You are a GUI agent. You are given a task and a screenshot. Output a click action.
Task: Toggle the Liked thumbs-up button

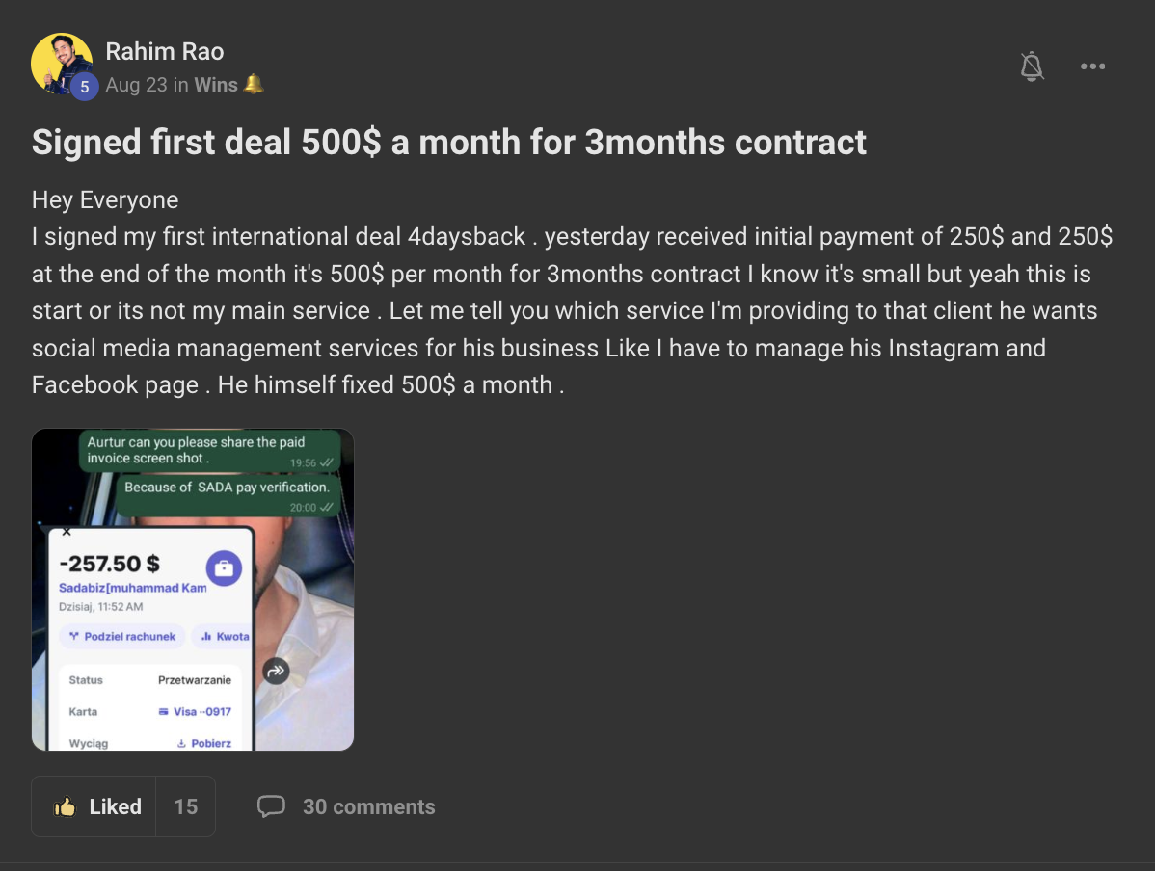point(97,806)
